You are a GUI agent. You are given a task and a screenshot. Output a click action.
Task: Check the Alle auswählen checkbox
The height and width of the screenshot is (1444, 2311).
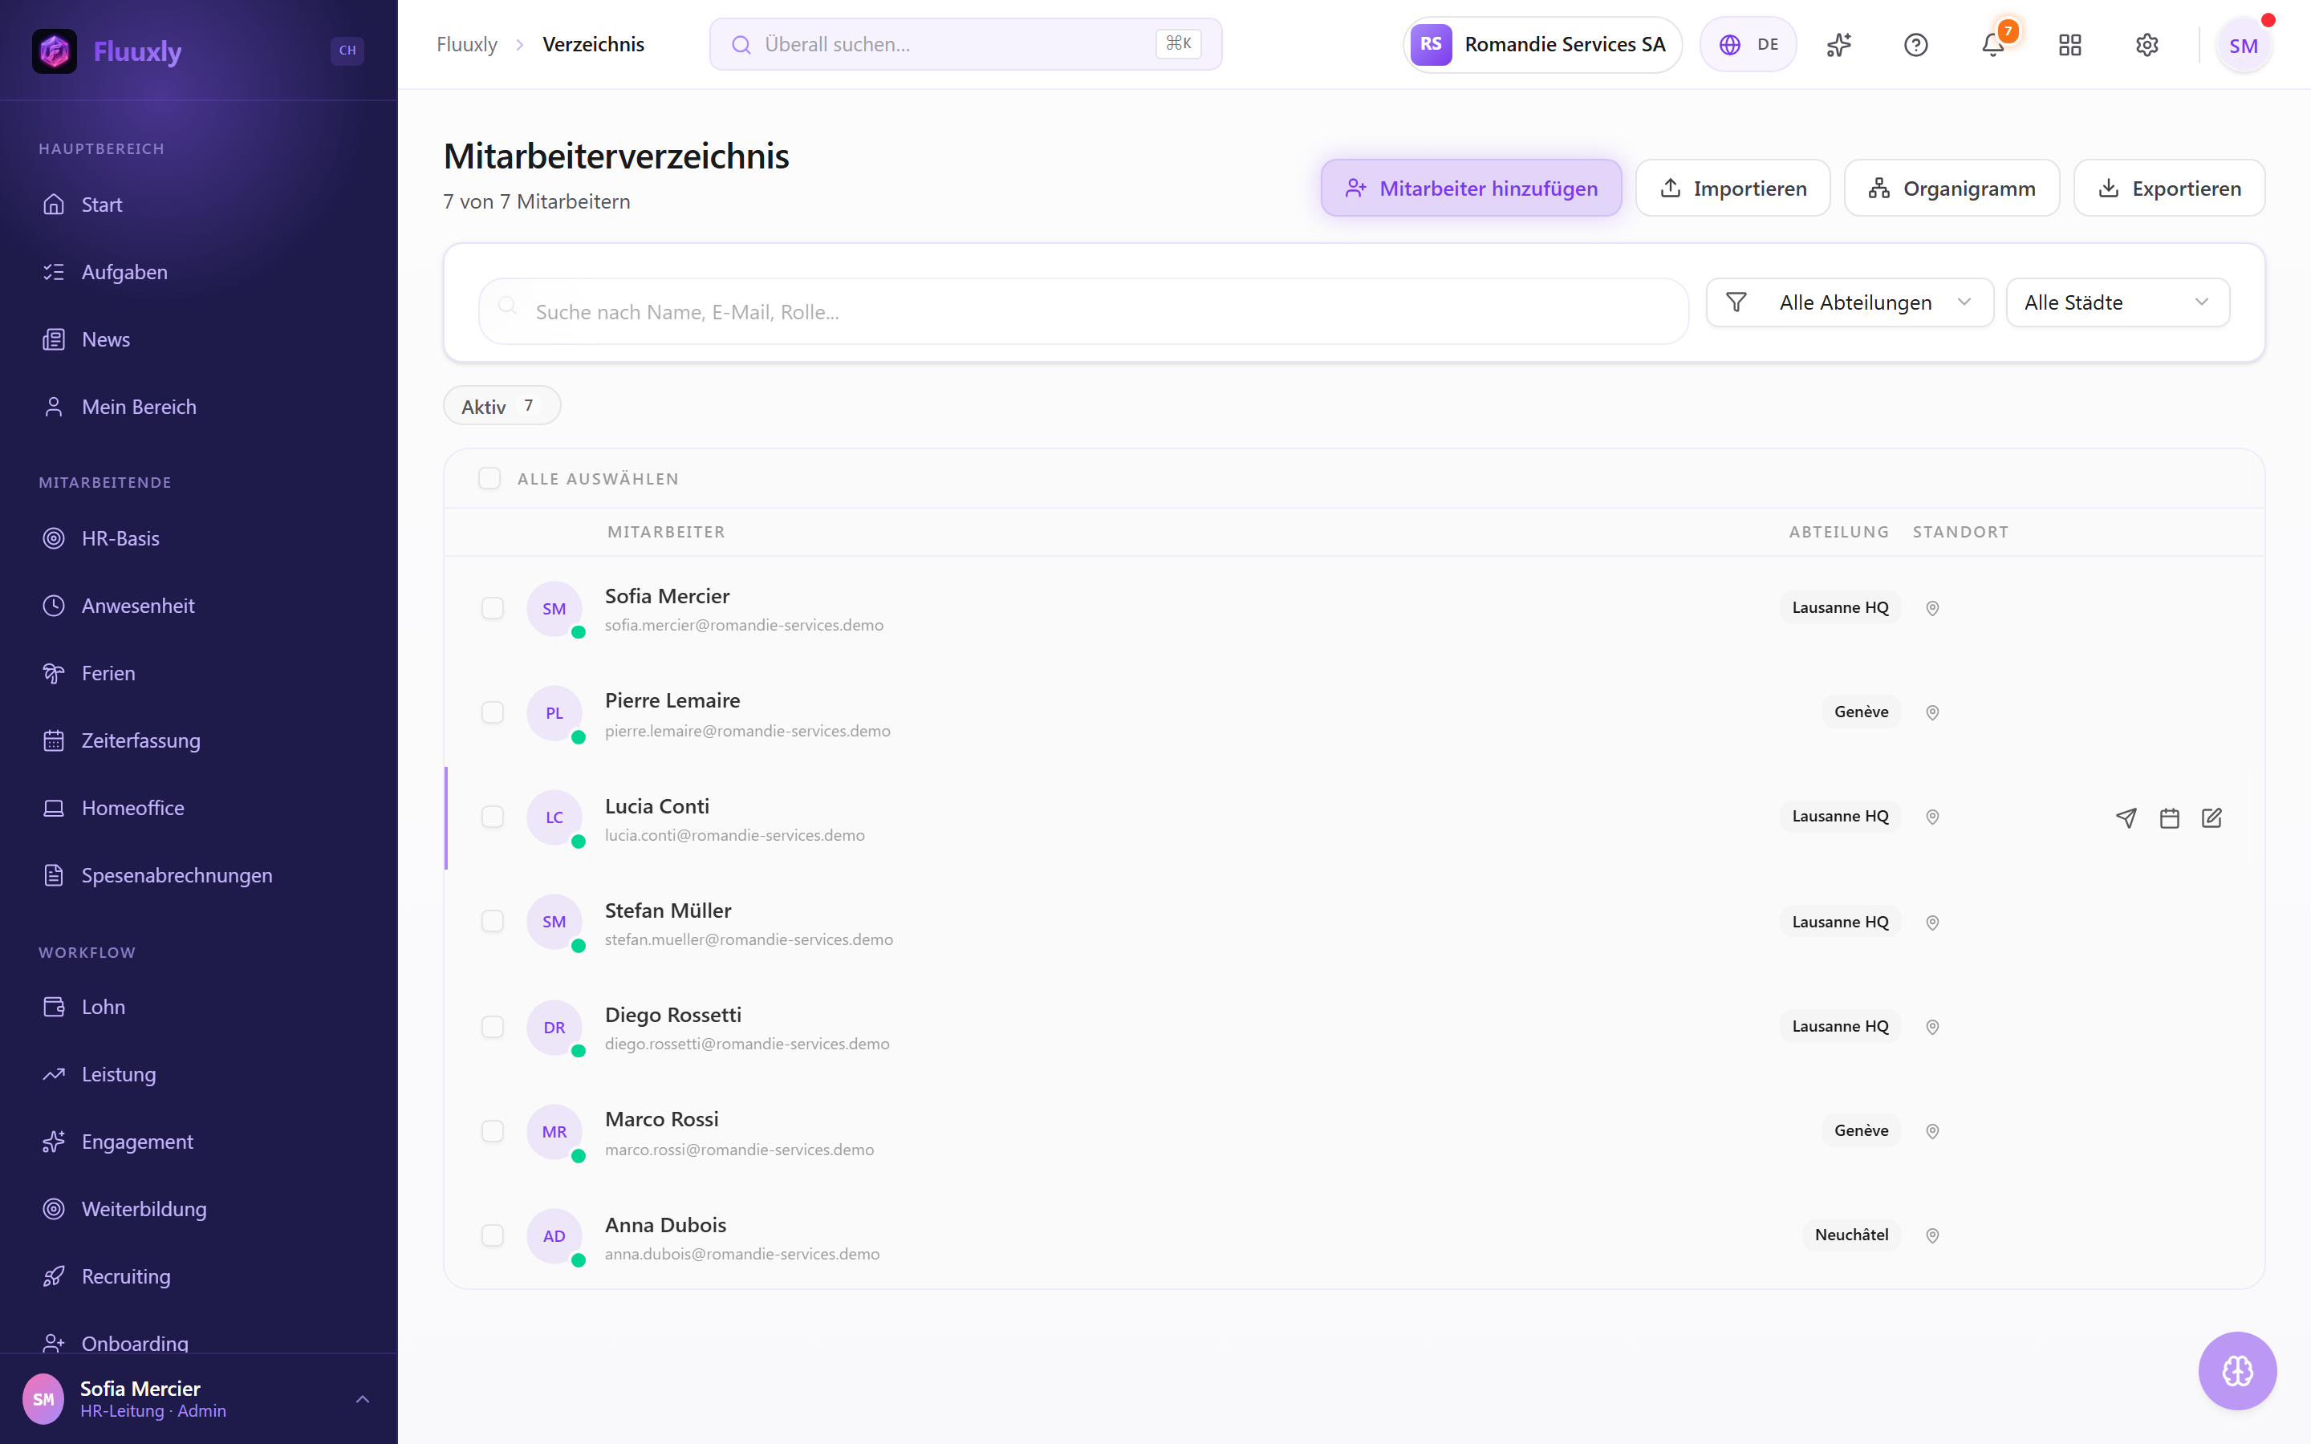[x=489, y=478]
